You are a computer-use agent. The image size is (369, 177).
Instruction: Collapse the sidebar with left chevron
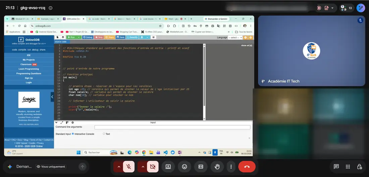coord(52,97)
